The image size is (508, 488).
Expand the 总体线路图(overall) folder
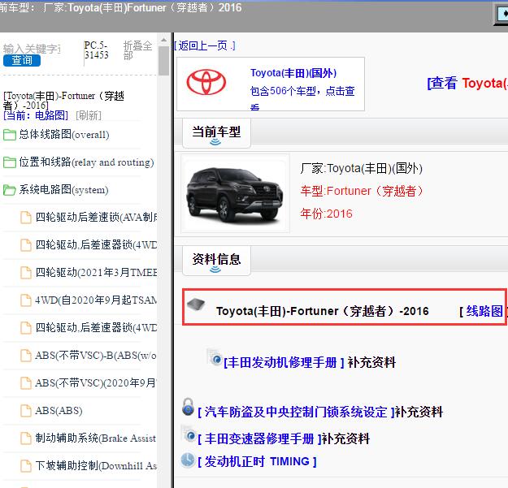(64, 135)
